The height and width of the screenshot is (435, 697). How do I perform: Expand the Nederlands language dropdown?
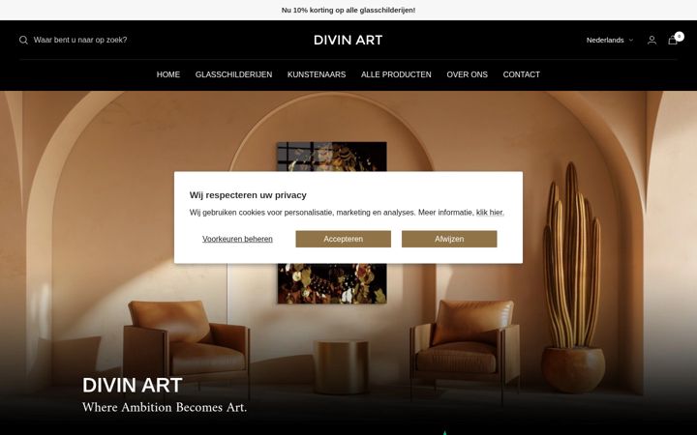610,40
